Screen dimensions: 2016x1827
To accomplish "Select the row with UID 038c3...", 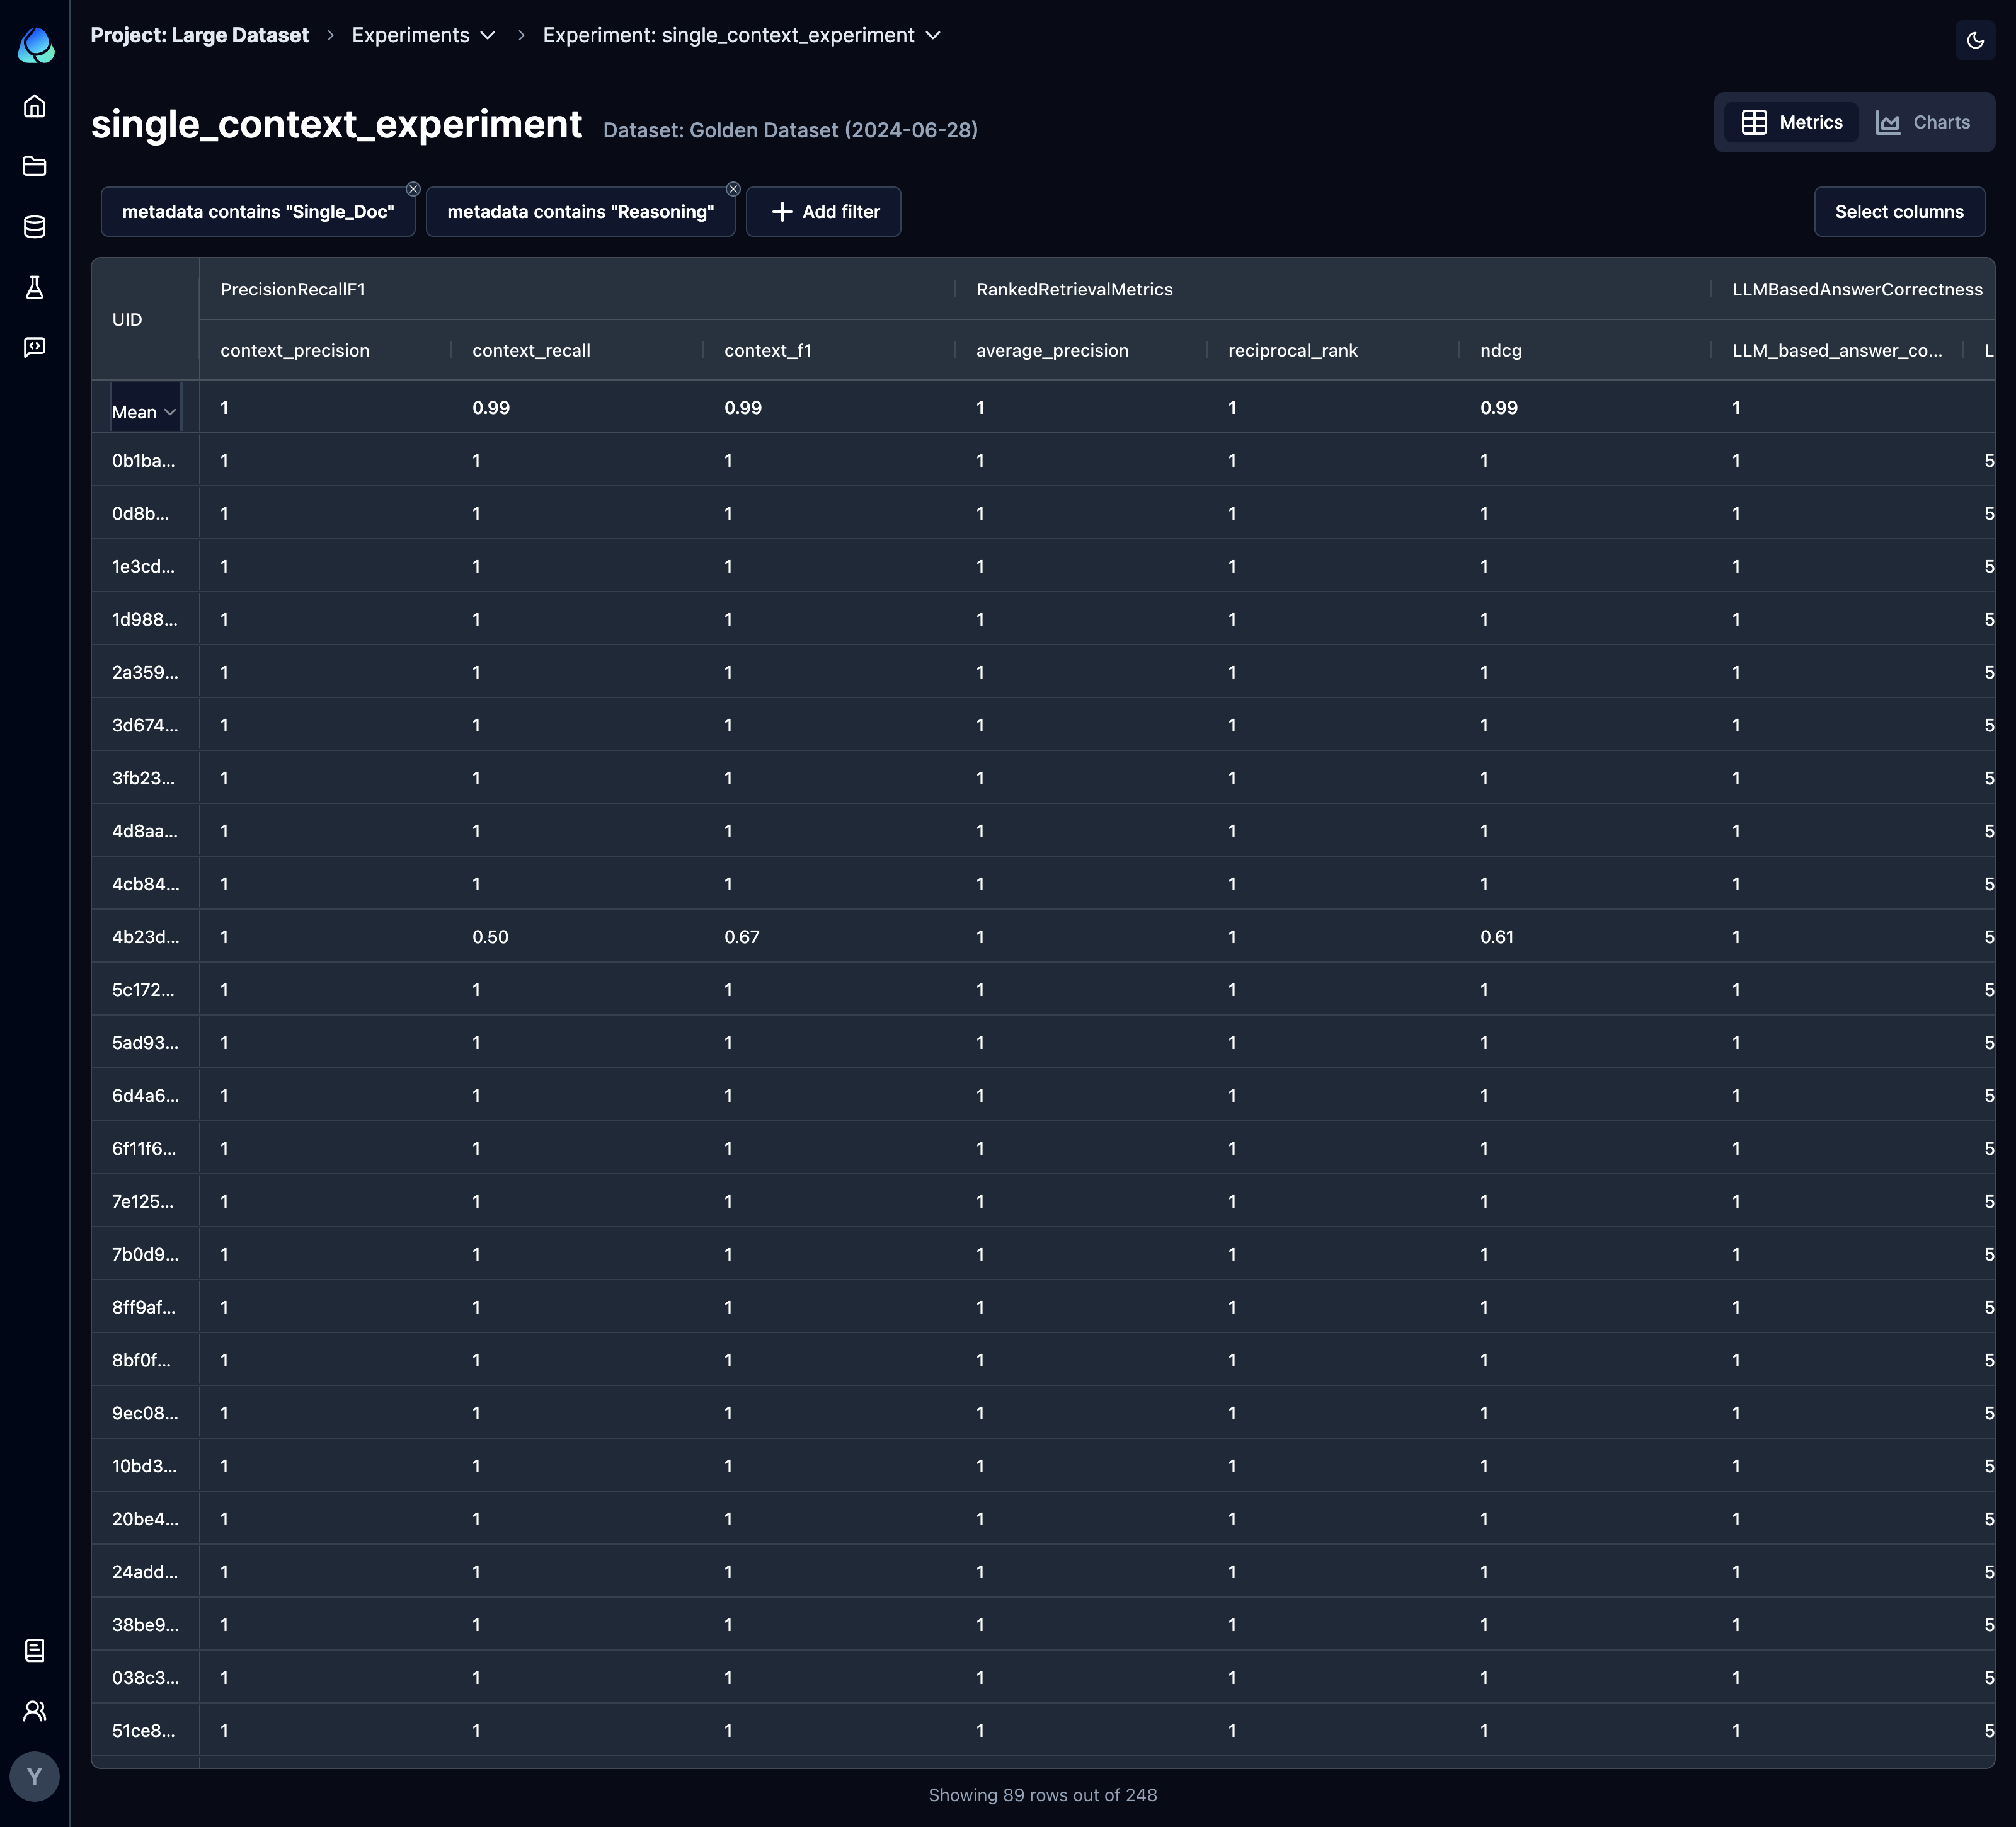I will pyautogui.click(x=1043, y=1677).
